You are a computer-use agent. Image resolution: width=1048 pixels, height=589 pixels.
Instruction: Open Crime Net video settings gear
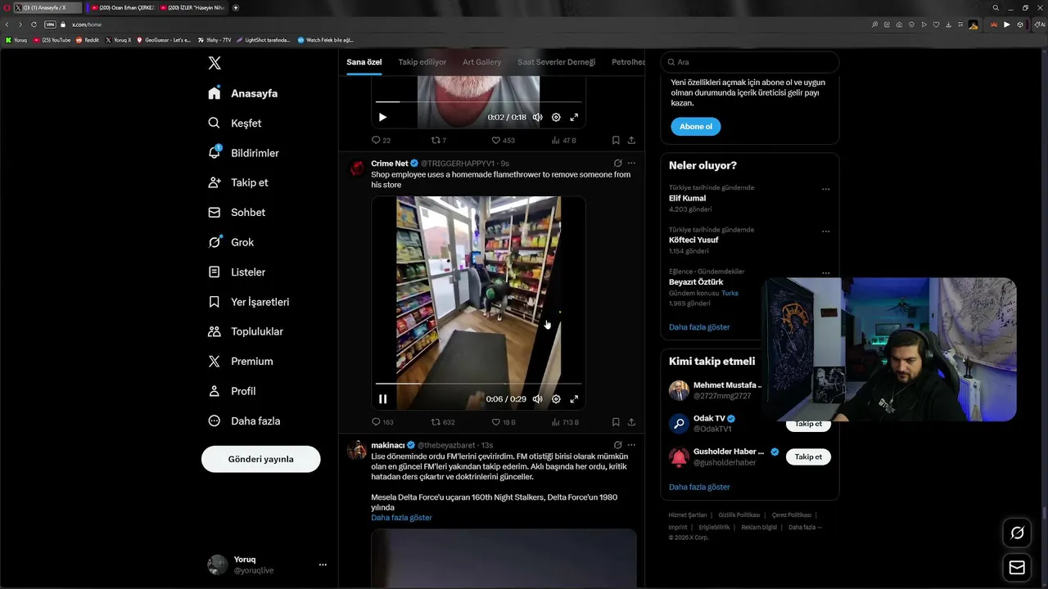coord(556,399)
